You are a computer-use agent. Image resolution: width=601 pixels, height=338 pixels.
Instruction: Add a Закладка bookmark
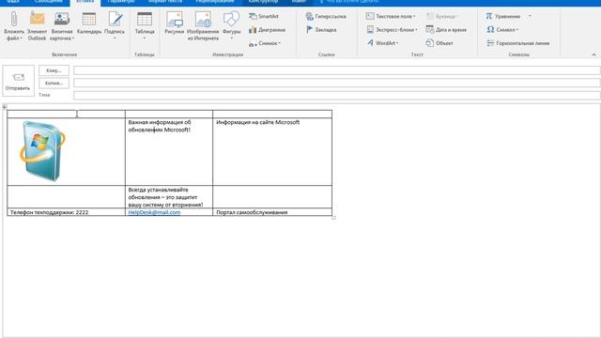321,29
